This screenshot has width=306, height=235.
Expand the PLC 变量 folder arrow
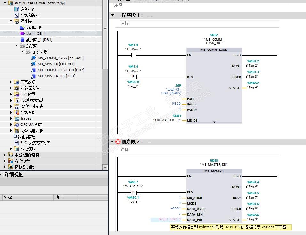point(11,94)
